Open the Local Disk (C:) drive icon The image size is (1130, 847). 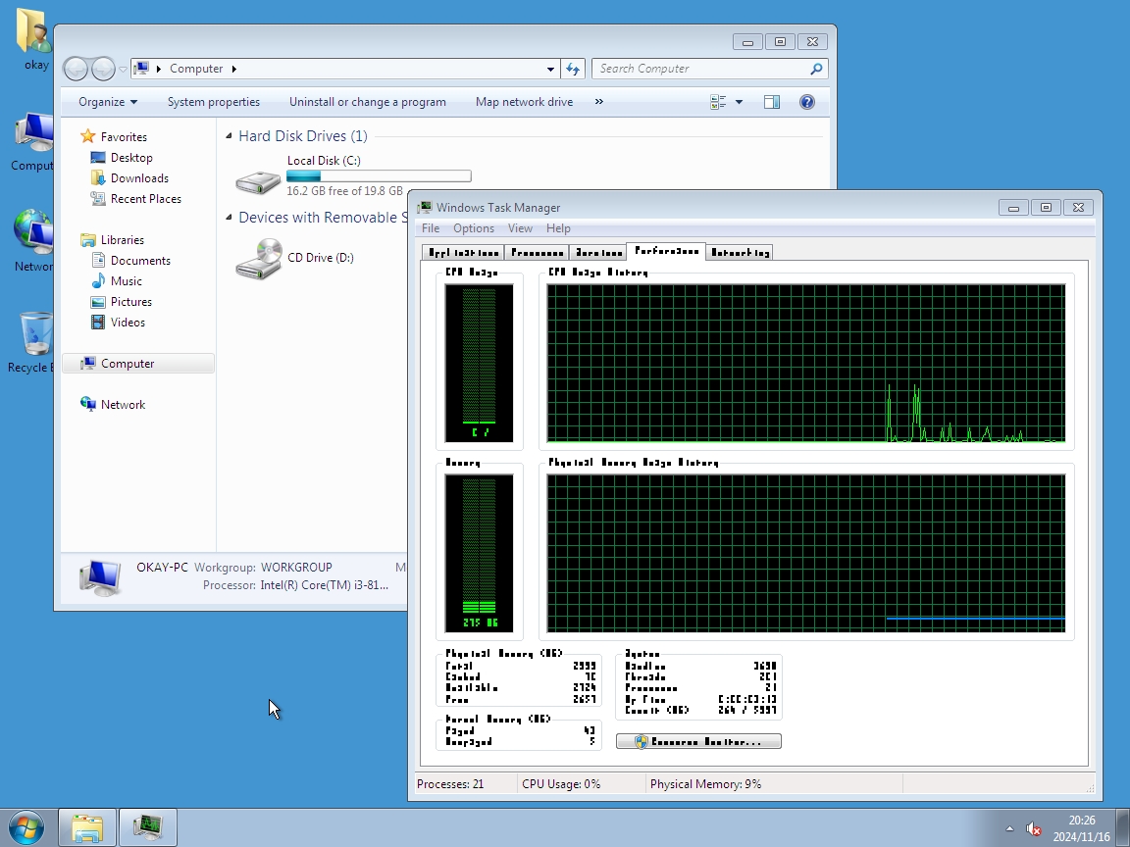258,178
